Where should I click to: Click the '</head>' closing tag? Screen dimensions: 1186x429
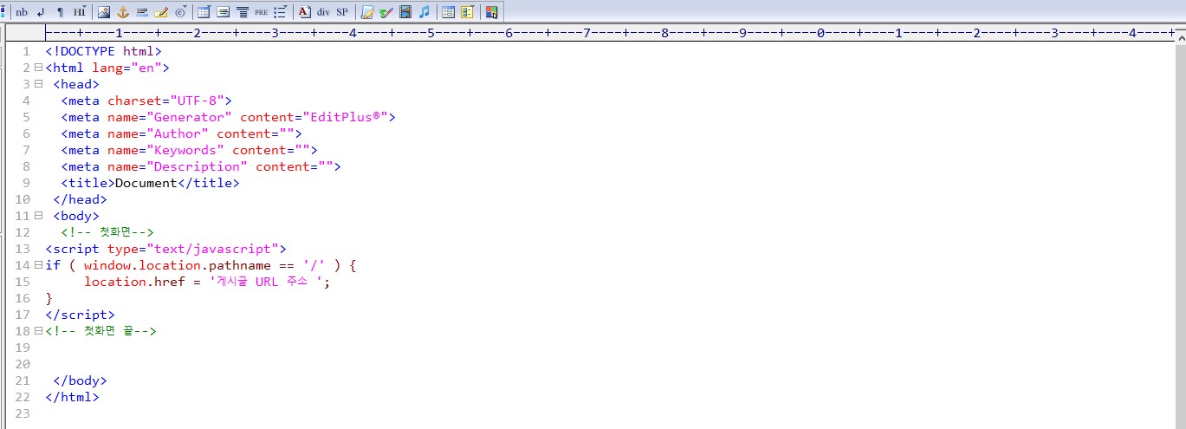point(80,199)
